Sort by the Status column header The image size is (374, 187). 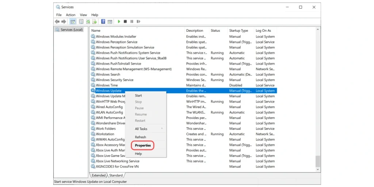(x=218, y=31)
